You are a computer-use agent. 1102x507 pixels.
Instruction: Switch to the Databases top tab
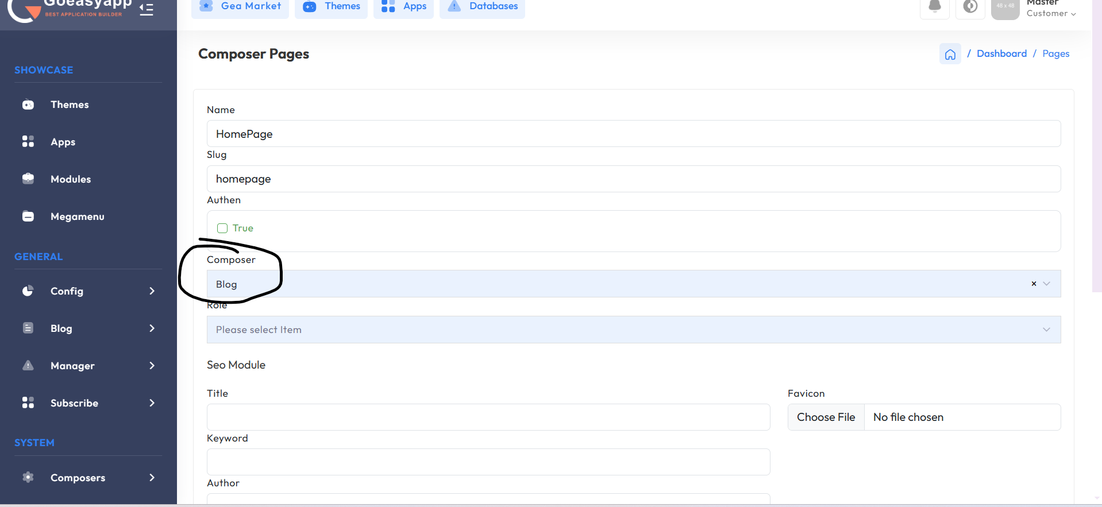click(x=482, y=6)
